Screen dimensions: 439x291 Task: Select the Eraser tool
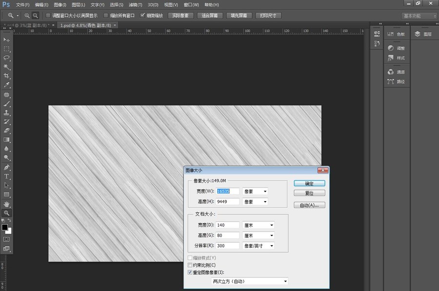[x=6, y=131]
